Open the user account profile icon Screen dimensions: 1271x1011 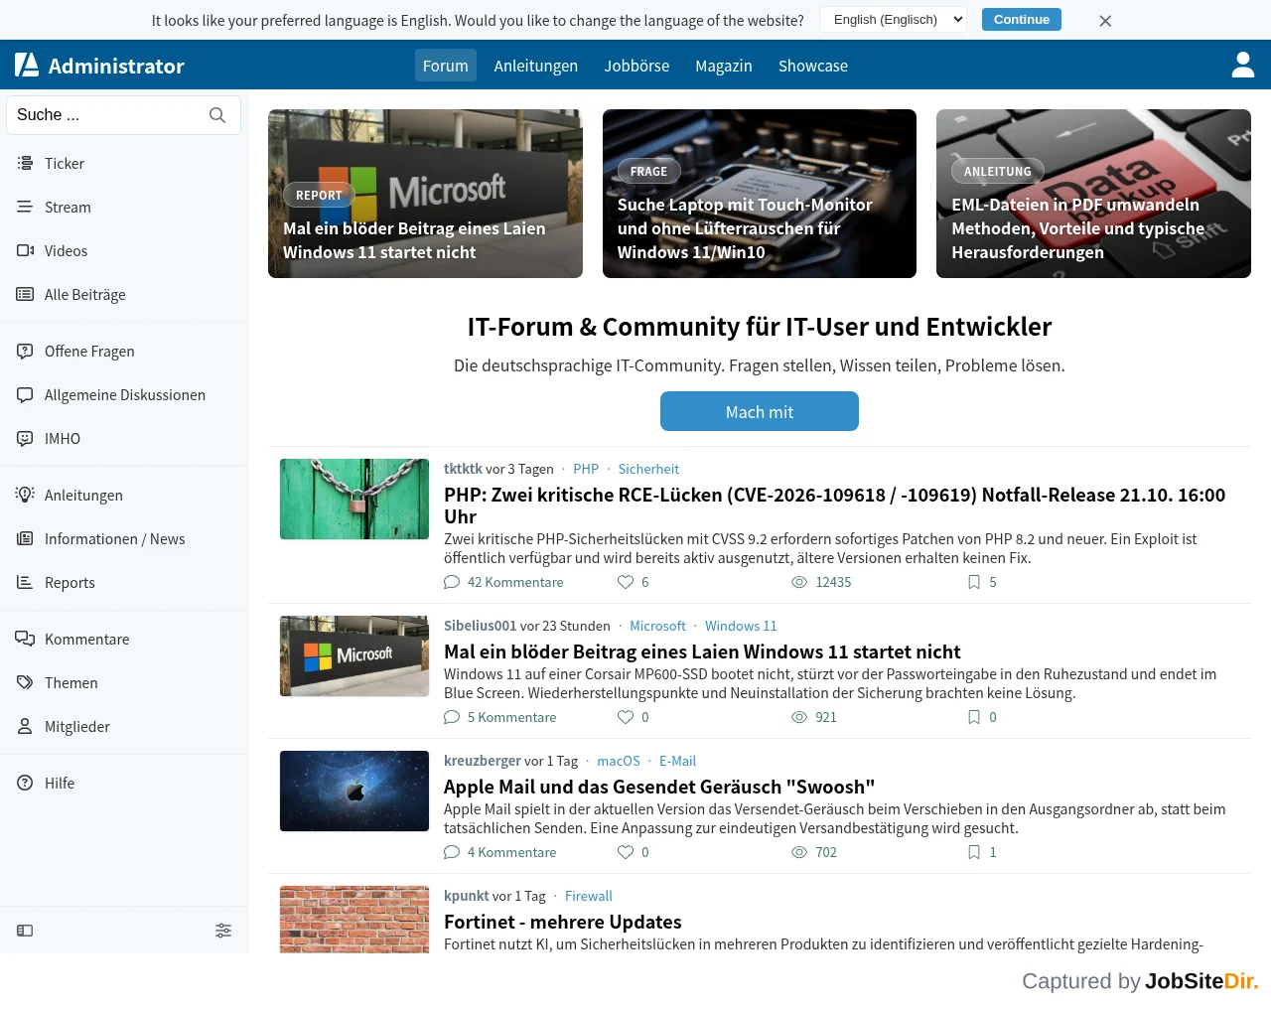1243,65
